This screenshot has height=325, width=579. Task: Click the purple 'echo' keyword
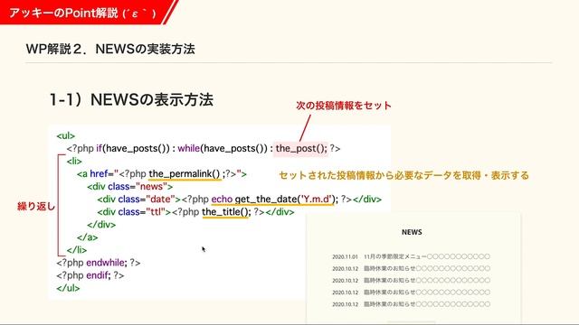pos(222,200)
